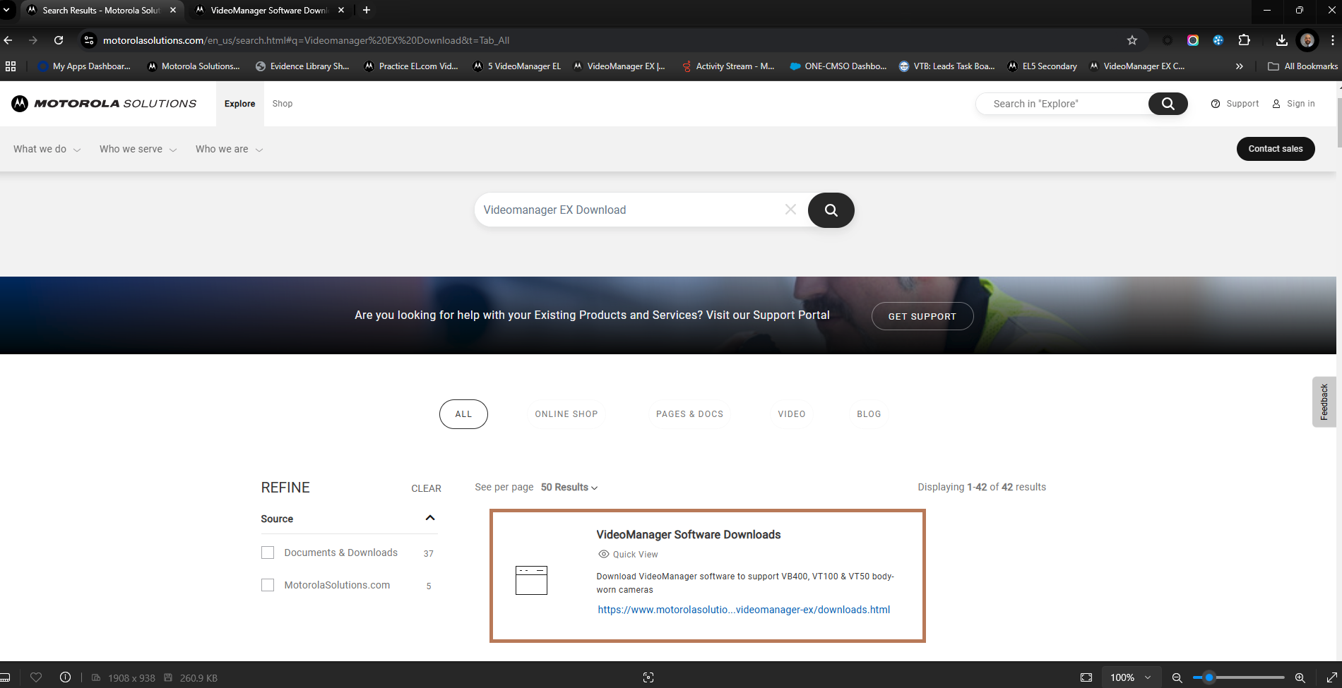Open the Feedback side tab
Image resolution: width=1342 pixels, height=688 pixels.
coord(1324,402)
